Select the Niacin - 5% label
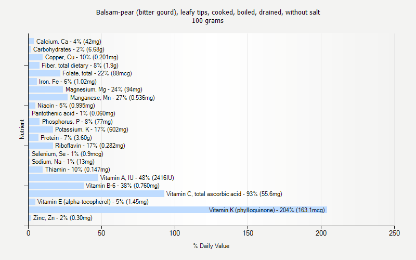This screenshot has width=416, height=260. [x=66, y=106]
